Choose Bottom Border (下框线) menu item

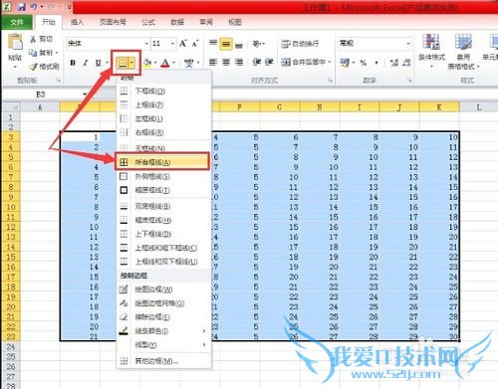[163, 91]
